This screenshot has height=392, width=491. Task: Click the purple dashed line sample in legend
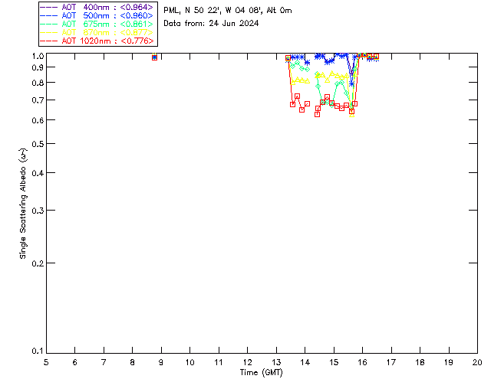click(49, 7)
